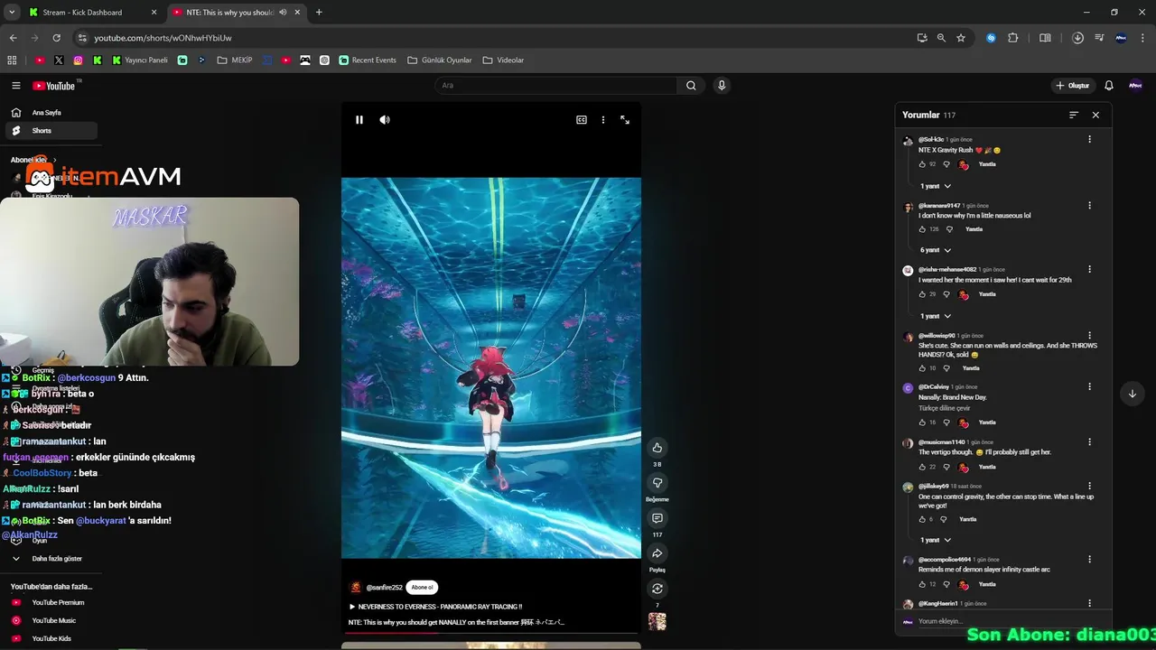The width and height of the screenshot is (1156, 650).
Task: Like the @Sol-k3c comment
Action: 922,164
